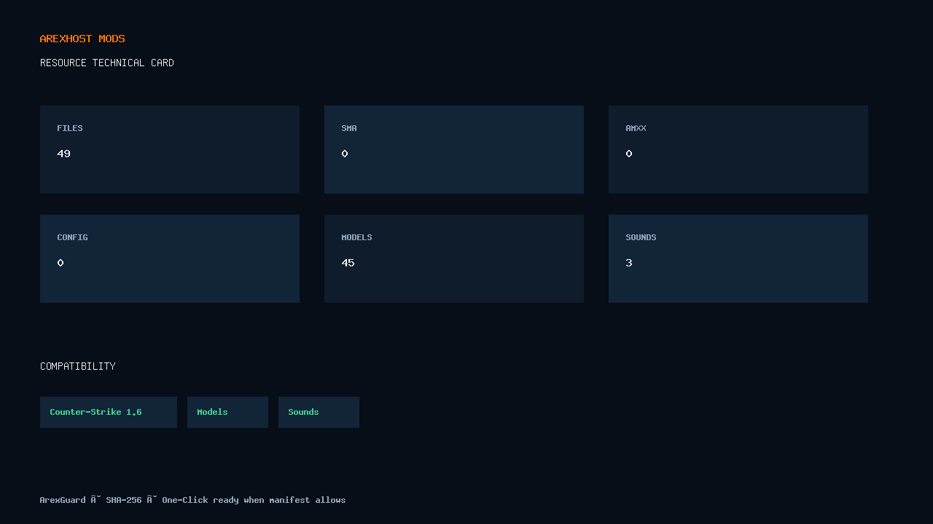Select the MODELS card showing 45
Screen dimensions: 933x524
point(454,258)
